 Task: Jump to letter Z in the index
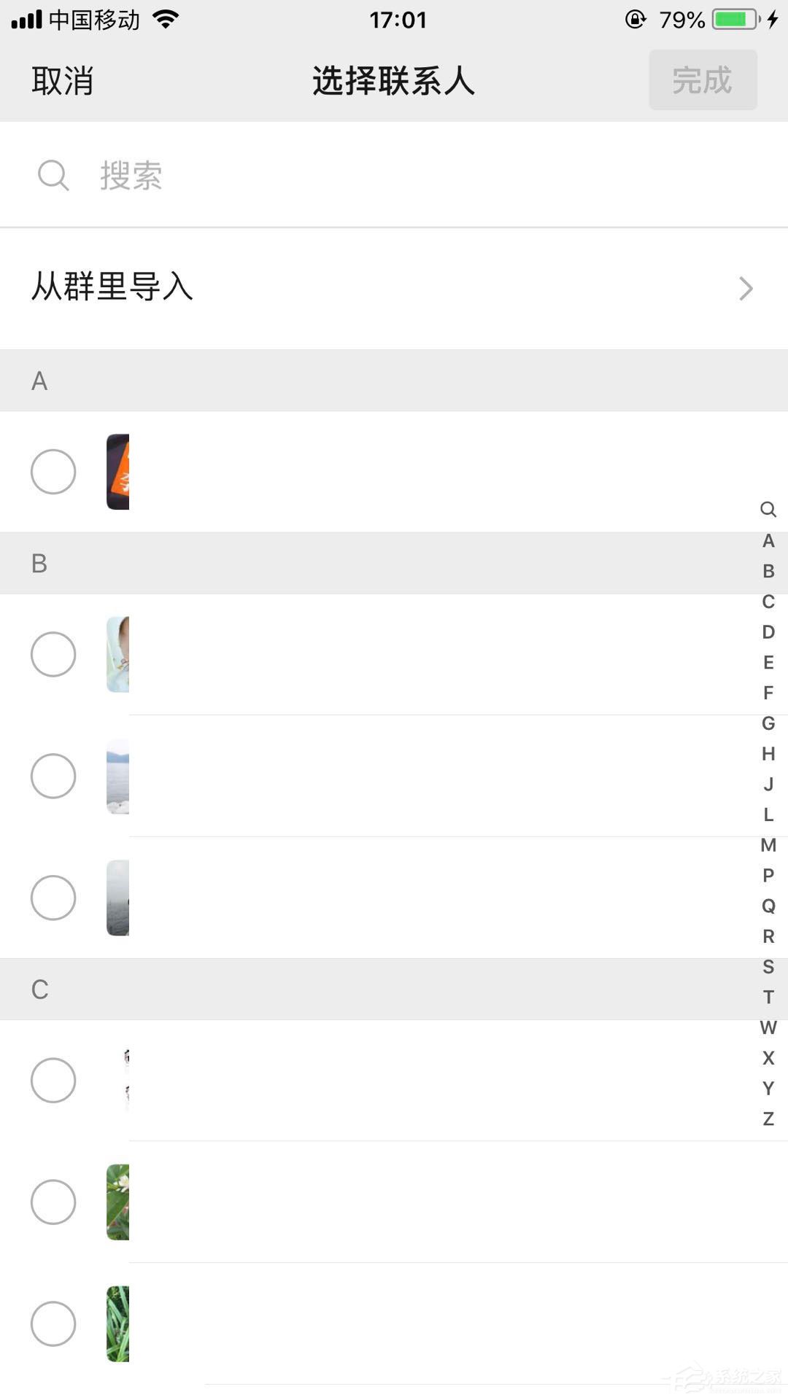click(768, 1119)
